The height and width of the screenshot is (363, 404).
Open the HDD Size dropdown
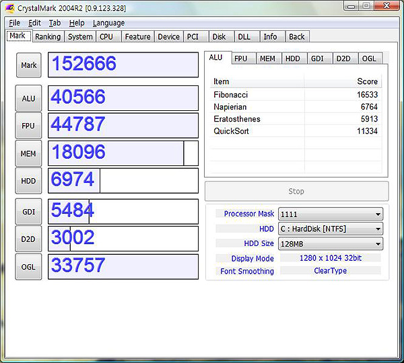coord(331,244)
